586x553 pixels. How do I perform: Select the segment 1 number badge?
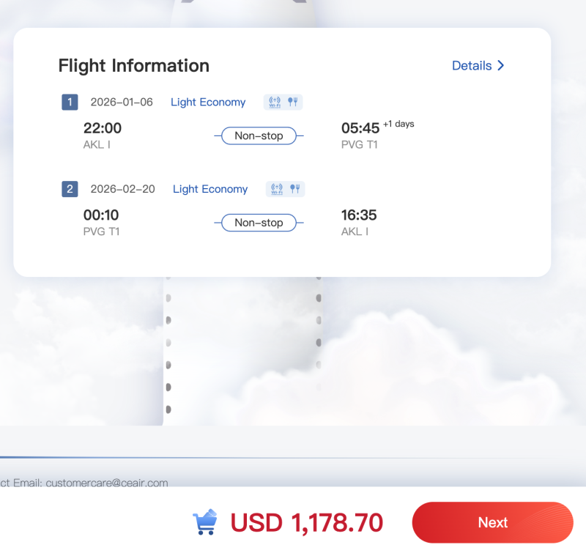[x=70, y=102]
